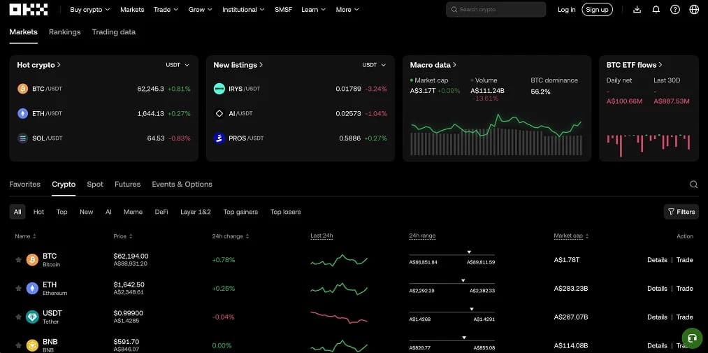Open the download app icon
Screen dimensions: 708x353
[x=637, y=10]
